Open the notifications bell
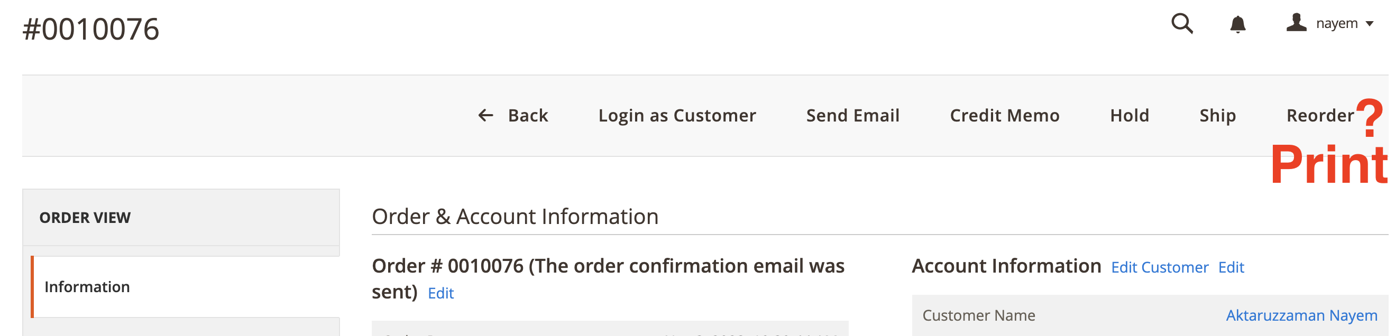Viewport: 1395px width, 336px height. 1237,24
